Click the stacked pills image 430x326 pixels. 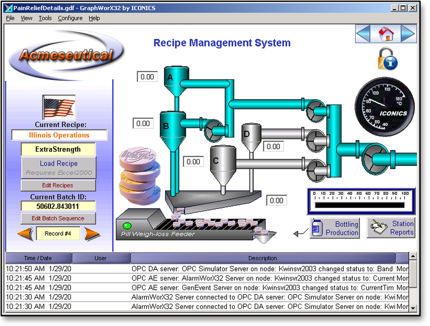pyautogui.click(x=140, y=176)
